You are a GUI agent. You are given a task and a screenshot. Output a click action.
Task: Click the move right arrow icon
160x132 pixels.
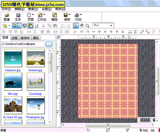click(x=111, y=31)
